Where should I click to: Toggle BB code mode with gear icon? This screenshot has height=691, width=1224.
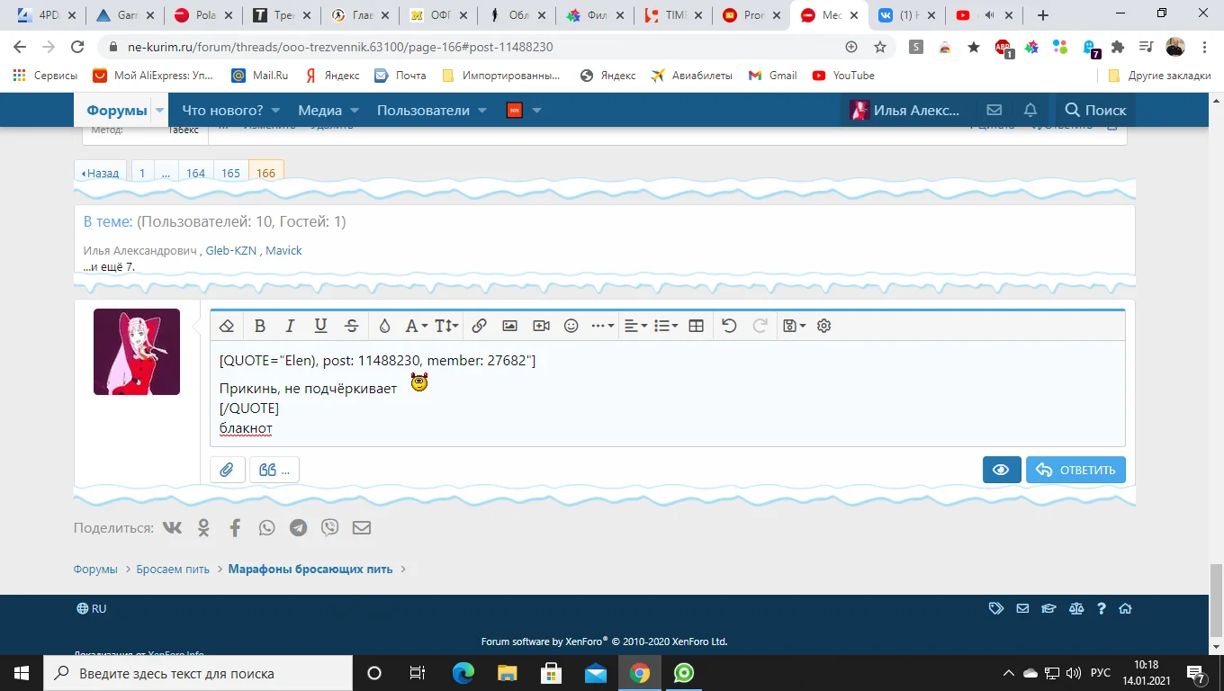pyautogui.click(x=823, y=326)
